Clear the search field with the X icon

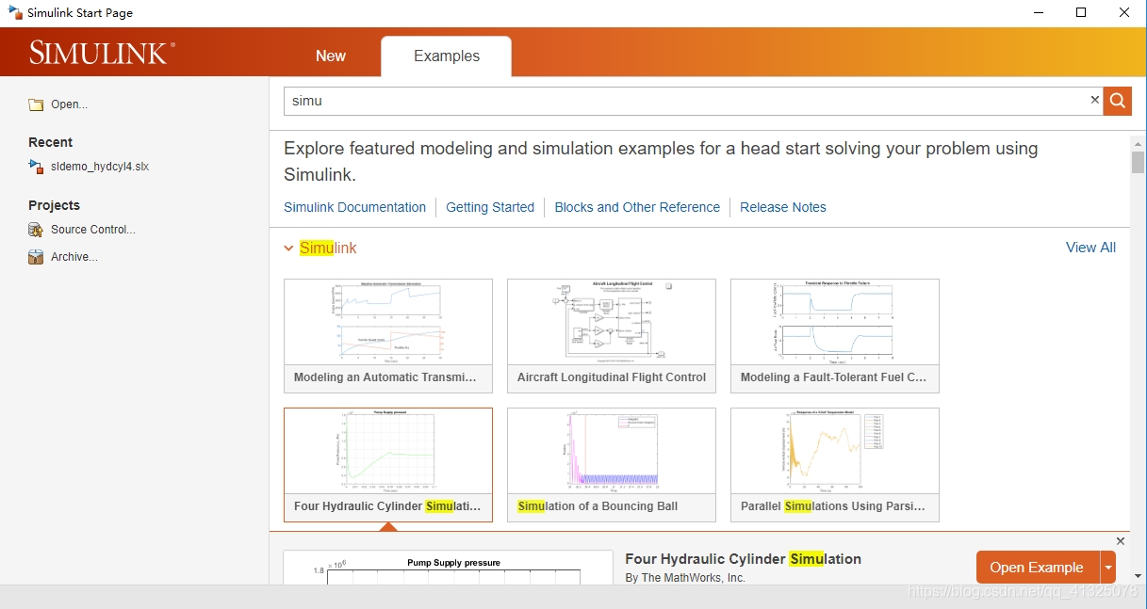(x=1095, y=100)
